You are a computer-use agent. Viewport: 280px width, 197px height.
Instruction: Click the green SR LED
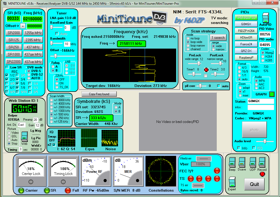[x=47, y=190]
